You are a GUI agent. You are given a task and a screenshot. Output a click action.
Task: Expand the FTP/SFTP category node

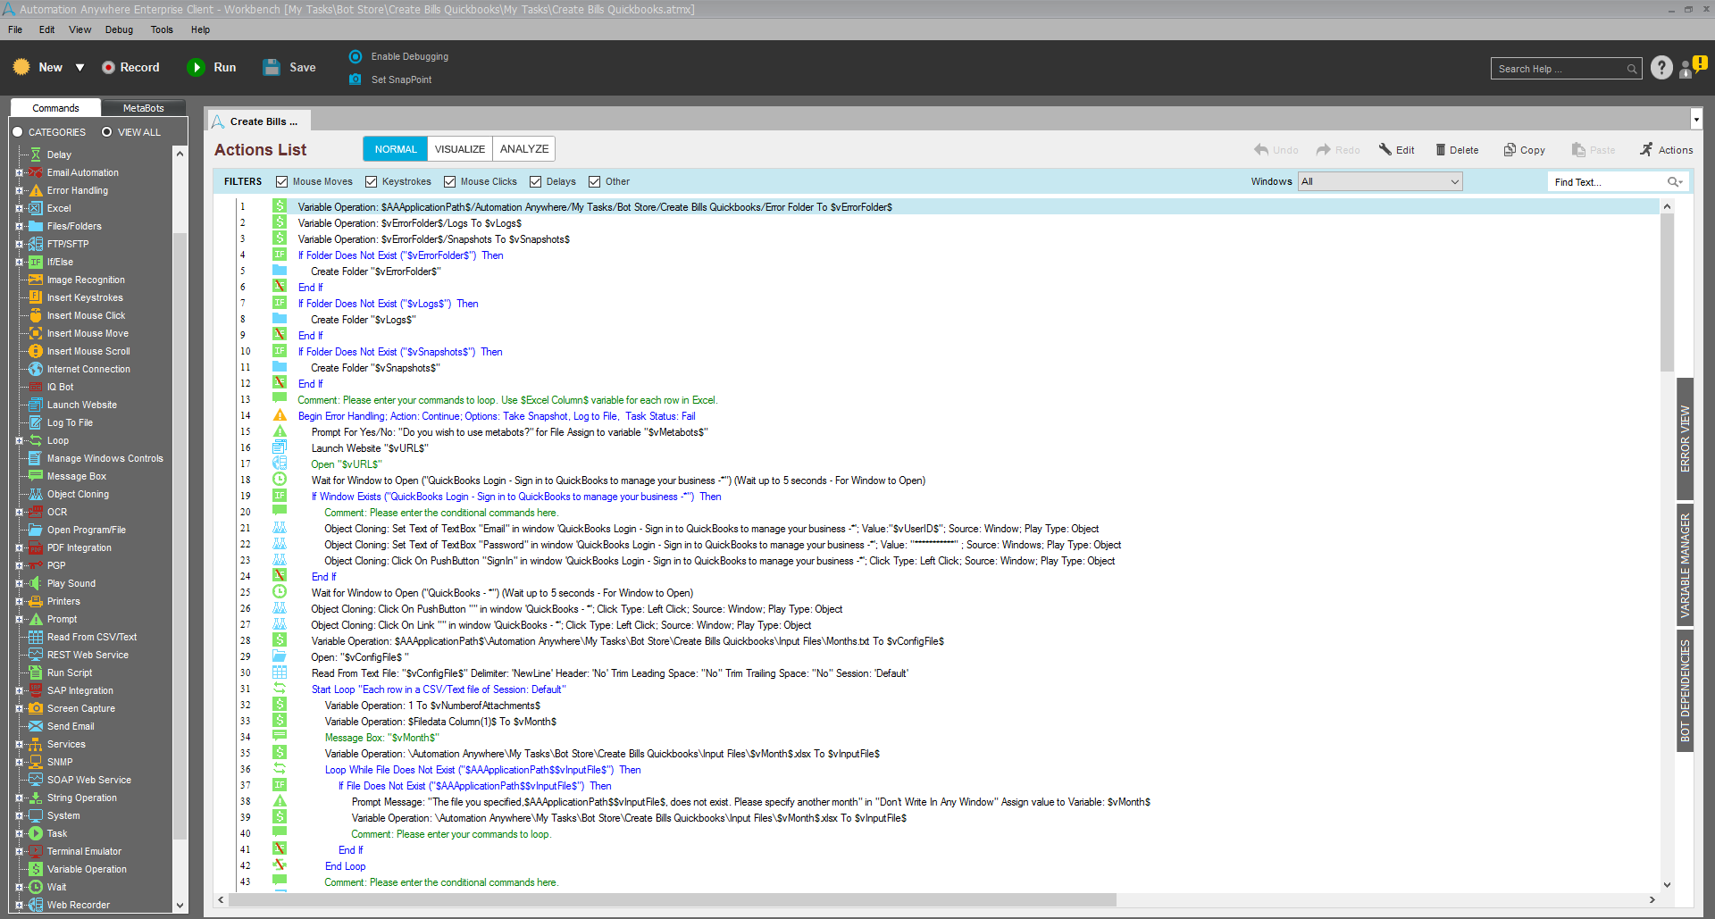pyautogui.click(x=19, y=245)
